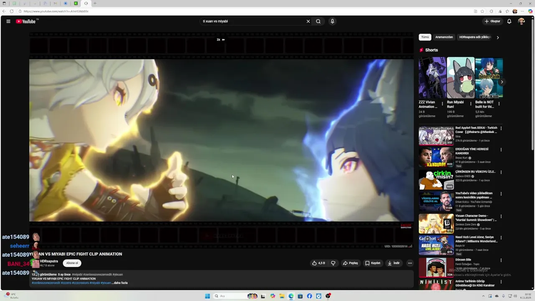Open the HDRsaputra channel name
The image size is (535, 301).
click(x=49, y=261)
